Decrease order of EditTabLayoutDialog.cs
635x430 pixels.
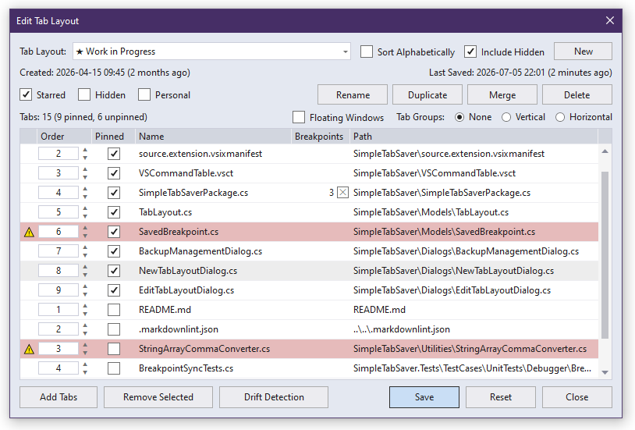pos(85,294)
